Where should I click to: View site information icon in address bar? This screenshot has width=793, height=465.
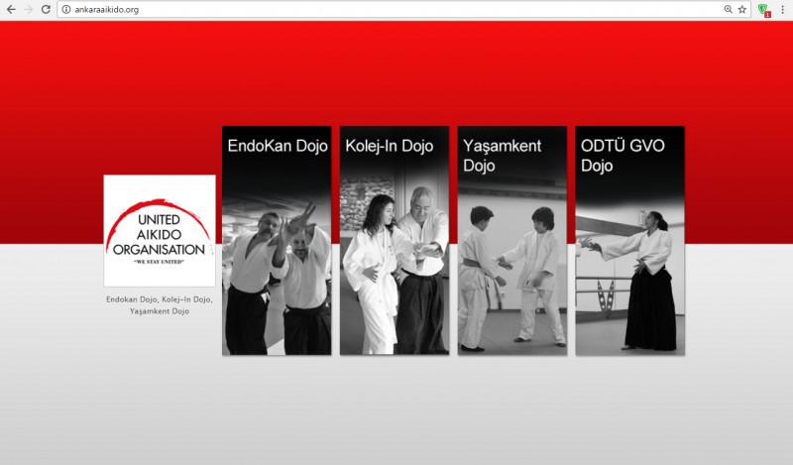pyautogui.click(x=66, y=9)
